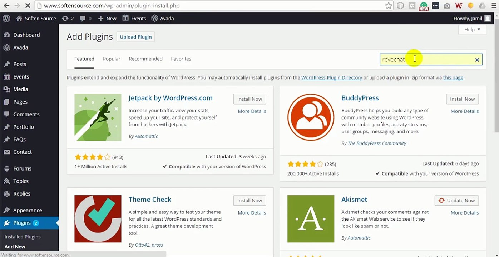Open Contact in the sidebar
This screenshot has height=257, width=499.
click(x=23, y=152)
